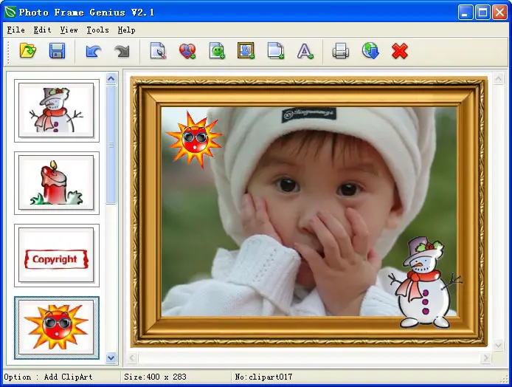The image size is (512, 387).
Task: Open the Help menu
Action: pos(126,30)
